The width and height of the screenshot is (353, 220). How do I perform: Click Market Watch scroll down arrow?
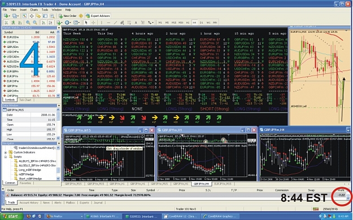coord(58,95)
